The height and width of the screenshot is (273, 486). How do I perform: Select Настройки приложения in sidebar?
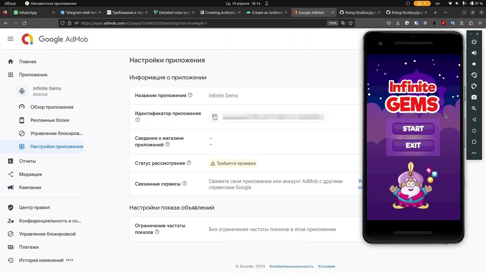click(42, 146)
